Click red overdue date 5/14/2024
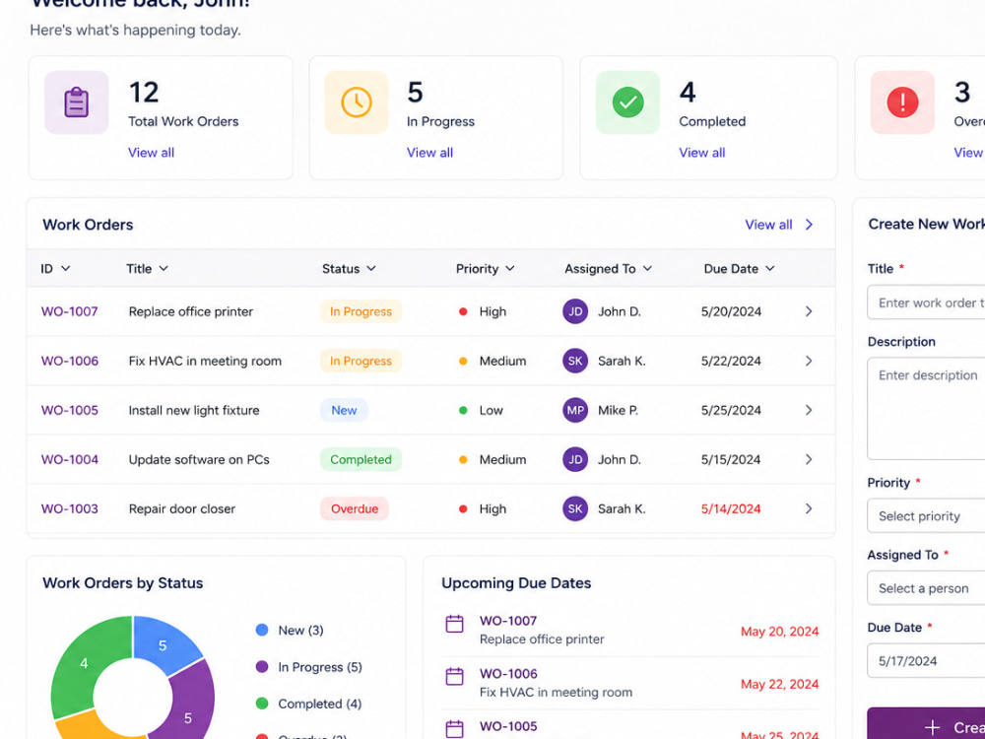Viewport: 985px width, 739px height. tap(731, 509)
